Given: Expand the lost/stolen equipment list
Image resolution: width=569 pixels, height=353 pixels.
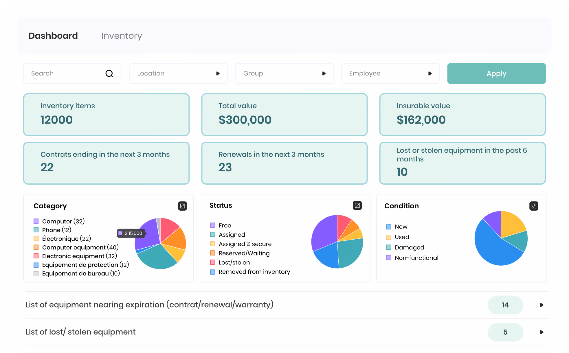Looking at the screenshot, I should pyautogui.click(x=542, y=332).
